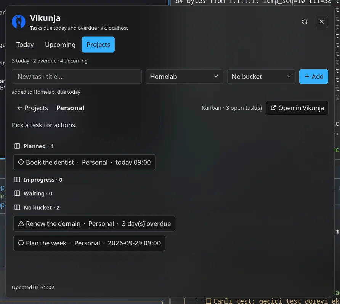Click the No bucket · 2 heading
Image resolution: width=340 pixels, height=304 pixels.
[x=42, y=208]
